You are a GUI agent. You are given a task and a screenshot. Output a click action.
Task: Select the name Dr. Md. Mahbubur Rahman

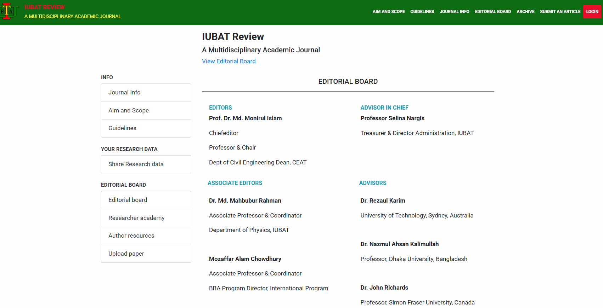click(245, 201)
